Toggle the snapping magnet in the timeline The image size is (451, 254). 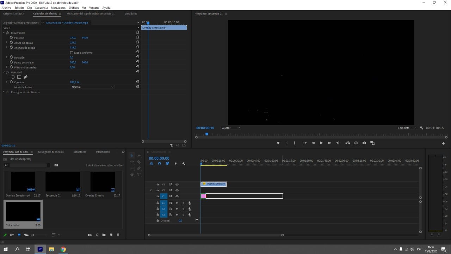[x=159, y=163]
